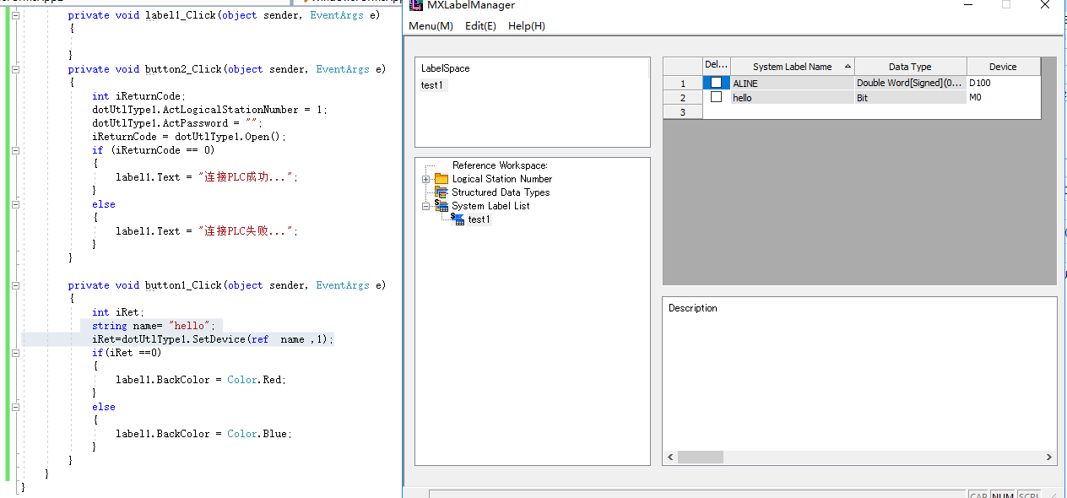Collapse the button2_Click method in code editor
Screen dimensions: 1067x498
click(15, 69)
